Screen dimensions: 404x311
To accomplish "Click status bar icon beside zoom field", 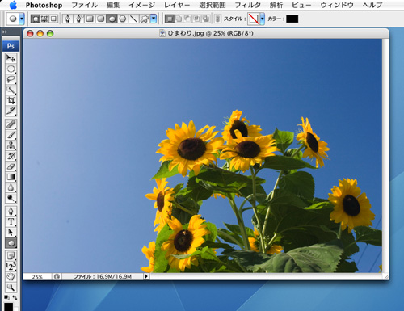I will tap(57, 276).
